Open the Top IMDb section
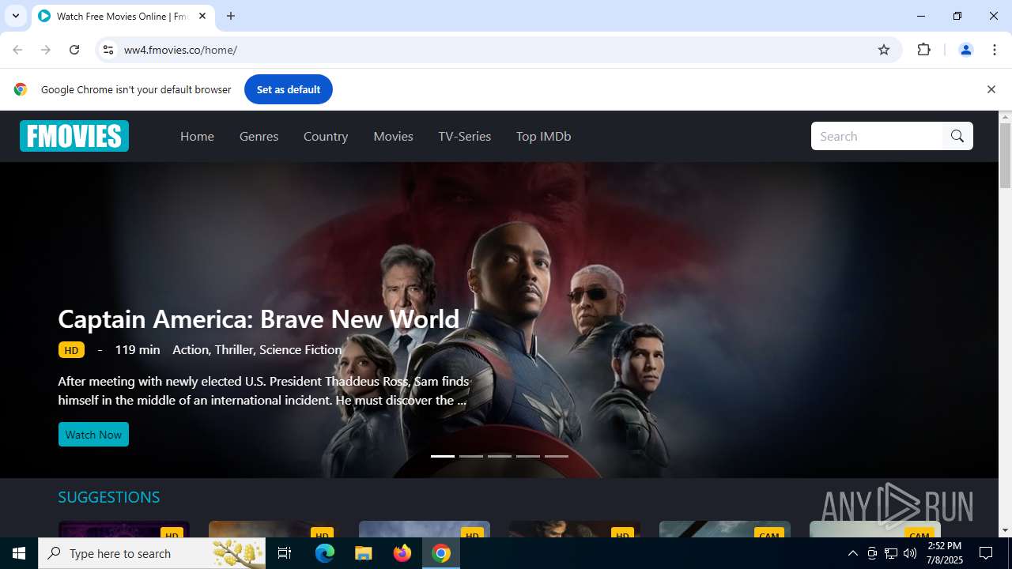 tap(543, 136)
